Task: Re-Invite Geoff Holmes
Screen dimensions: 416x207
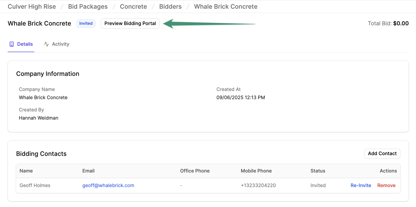Action: (361, 186)
